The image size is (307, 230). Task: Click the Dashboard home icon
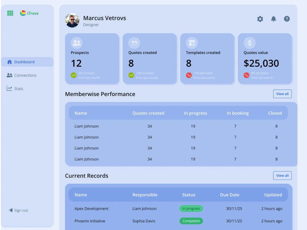(x=10, y=62)
